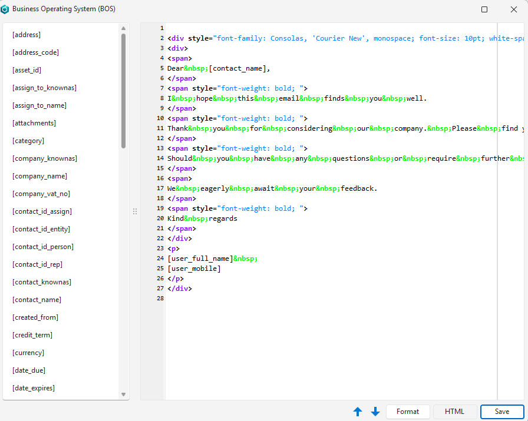Pick the [contact_name] placeholder in list
Image resolution: width=528 pixels, height=421 pixels.
click(x=37, y=300)
